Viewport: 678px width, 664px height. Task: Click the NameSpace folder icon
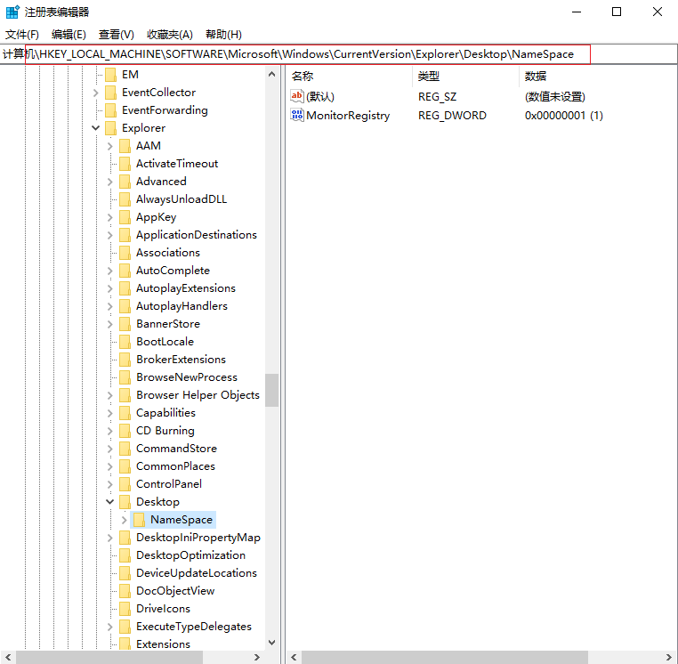click(x=139, y=520)
